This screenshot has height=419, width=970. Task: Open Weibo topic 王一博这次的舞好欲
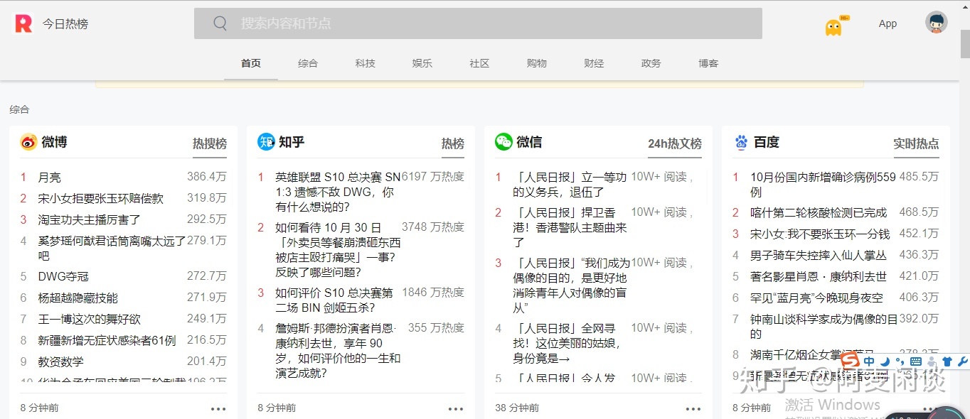[x=90, y=319]
